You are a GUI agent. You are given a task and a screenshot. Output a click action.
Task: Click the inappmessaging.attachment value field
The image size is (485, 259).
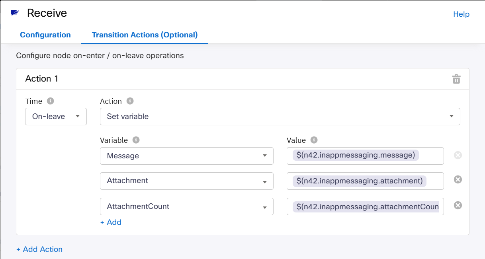pos(365,181)
